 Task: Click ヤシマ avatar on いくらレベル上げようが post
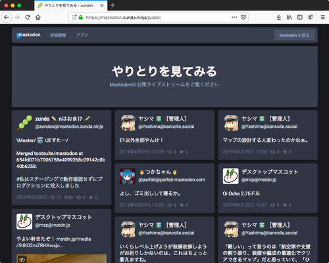pos(128,230)
